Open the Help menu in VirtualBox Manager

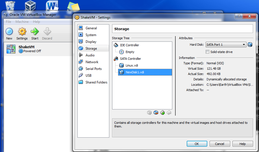[x=36, y=22]
